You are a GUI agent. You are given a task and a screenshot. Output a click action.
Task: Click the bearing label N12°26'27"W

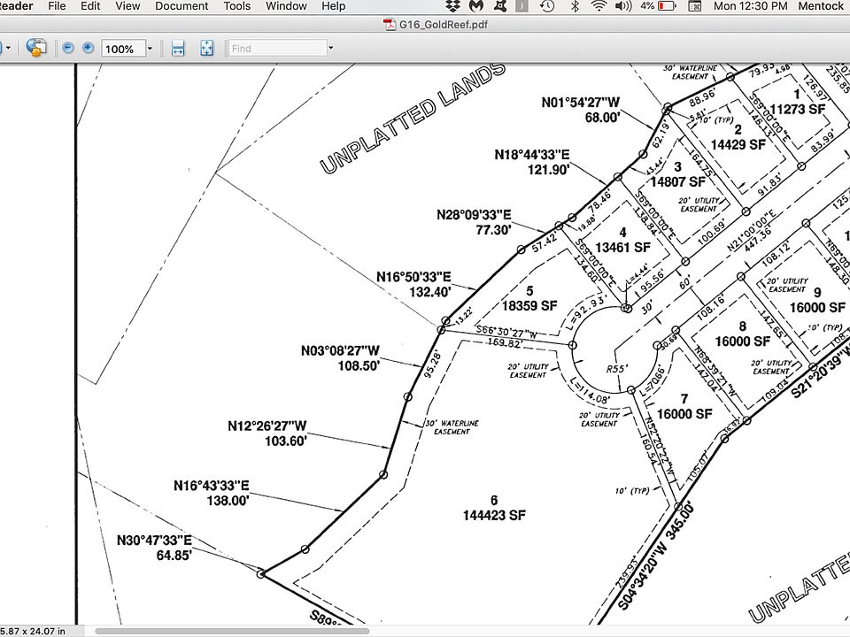pyautogui.click(x=267, y=426)
